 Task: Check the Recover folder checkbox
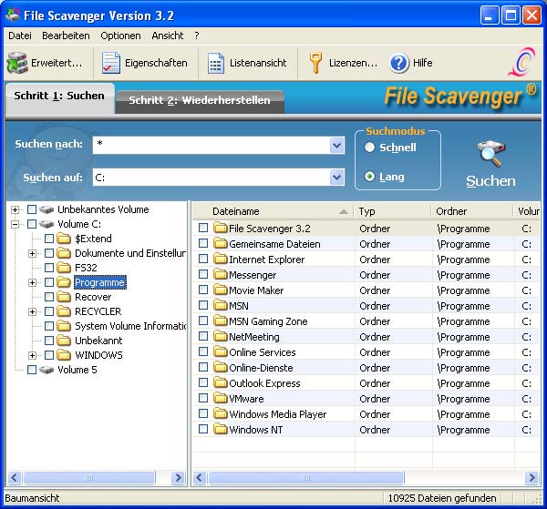pyautogui.click(x=49, y=297)
